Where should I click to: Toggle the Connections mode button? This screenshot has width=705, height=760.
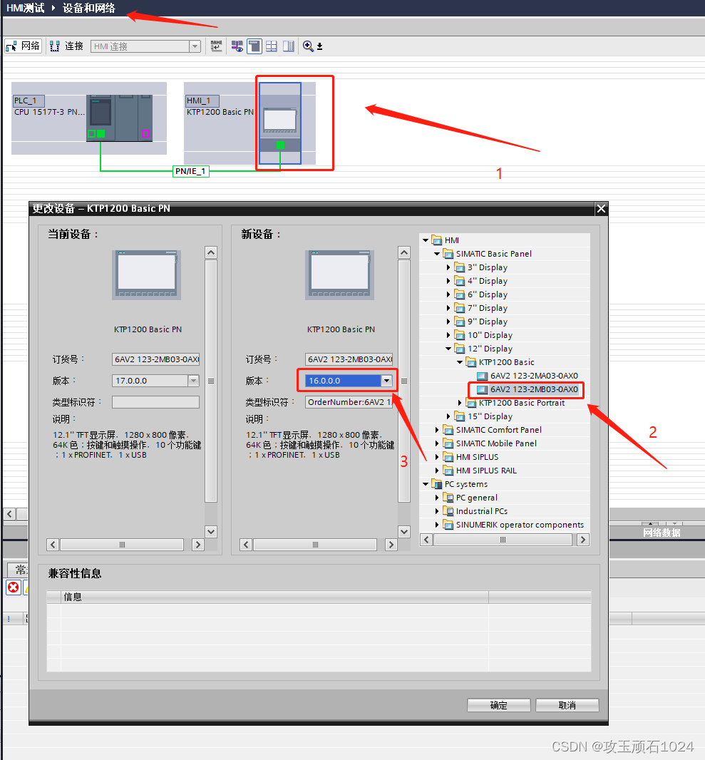pos(67,46)
